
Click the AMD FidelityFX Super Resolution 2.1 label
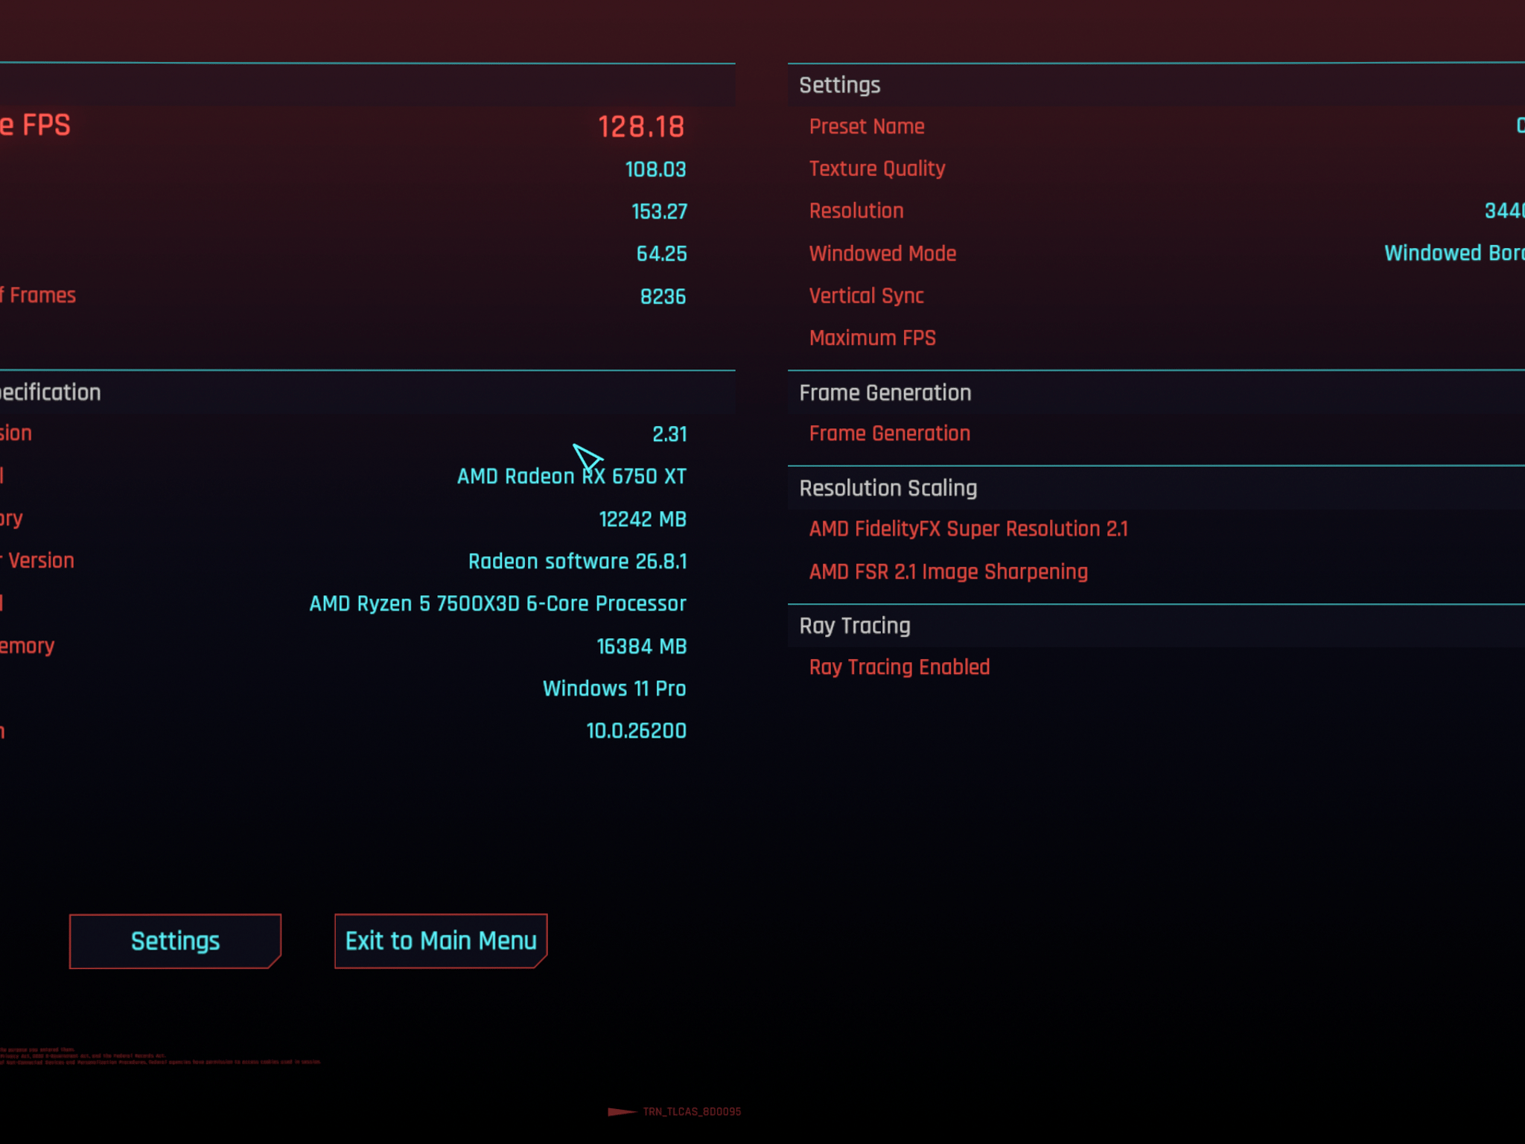[x=969, y=529]
